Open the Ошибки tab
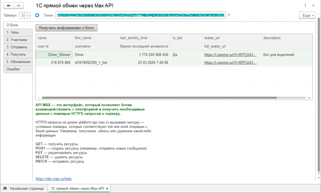This screenshot has height=193, width=321. (x=18, y=69)
